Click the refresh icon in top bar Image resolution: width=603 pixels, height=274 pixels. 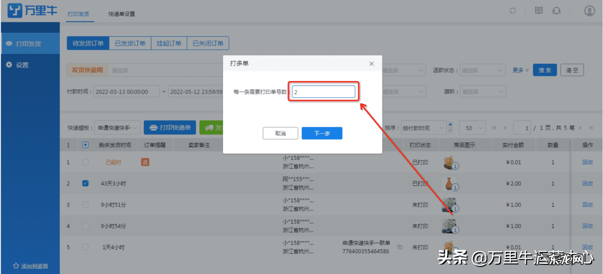click(513, 11)
